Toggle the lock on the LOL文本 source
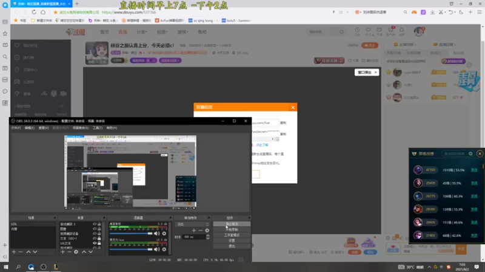The width and height of the screenshot is (485, 272). pos(99,243)
